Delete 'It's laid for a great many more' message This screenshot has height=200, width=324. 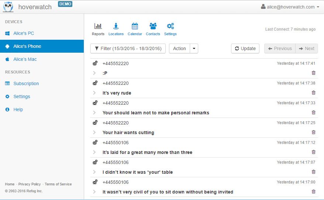click(313, 152)
